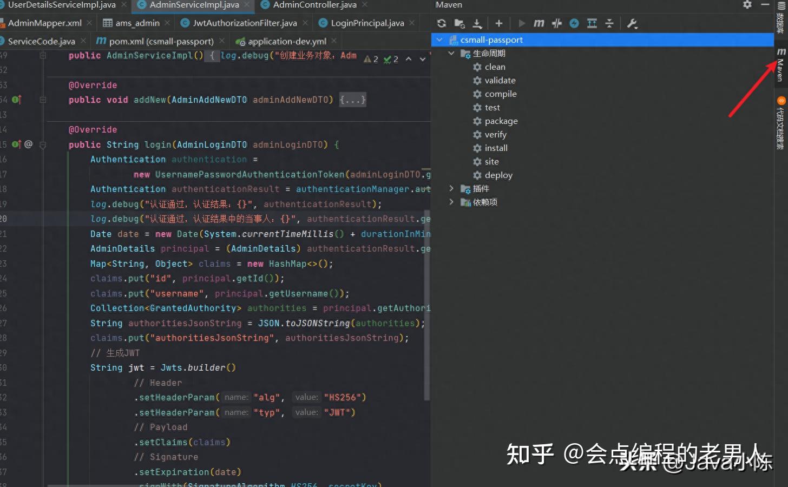Reload all Maven projects
Image resolution: width=788 pixels, height=487 pixels.
click(x=442, y=23)
